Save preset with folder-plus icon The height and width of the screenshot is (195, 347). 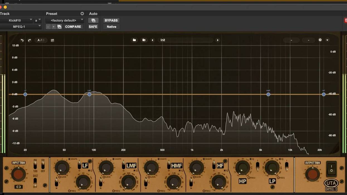[x=144, y=40]
